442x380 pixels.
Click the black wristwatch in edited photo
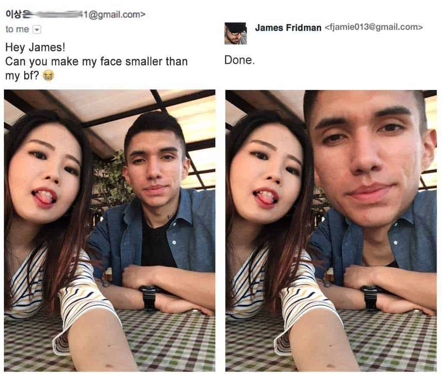[x=370, y=297]
